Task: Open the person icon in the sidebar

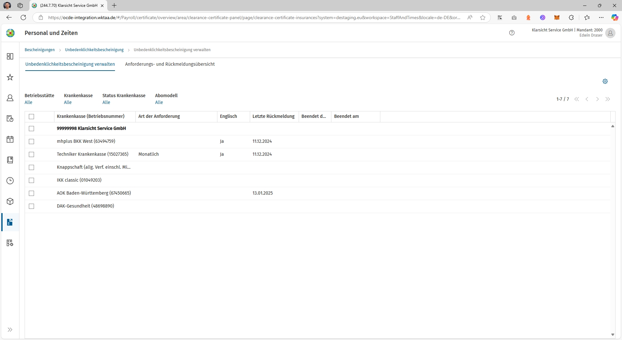Action: pyautogui.click(x=10, y=98)
